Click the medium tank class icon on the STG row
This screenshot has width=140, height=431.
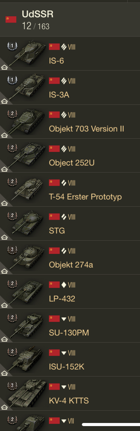64,217
